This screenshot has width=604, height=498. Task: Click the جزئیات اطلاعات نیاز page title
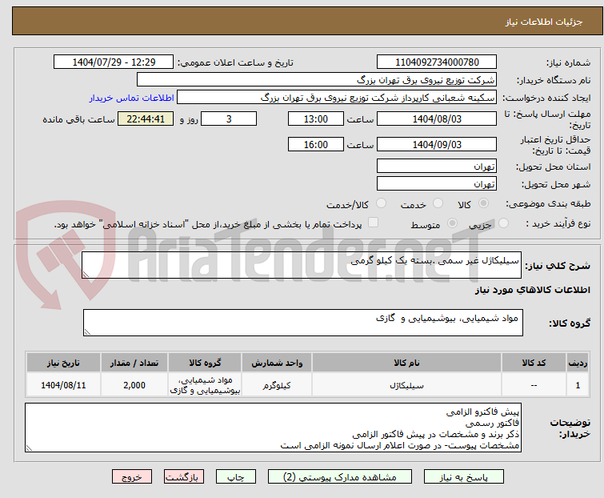(544, 22)
